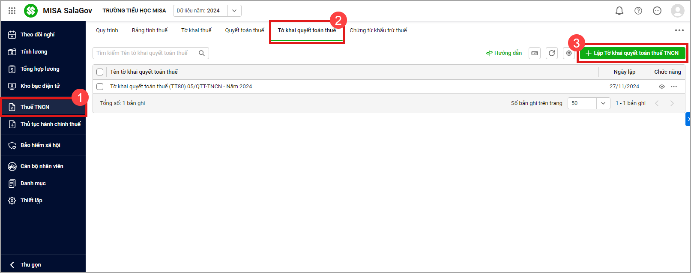This screenshot has height=273, width=691.
Task: Click the help question mark icon
Action: (x=638, y=11)
